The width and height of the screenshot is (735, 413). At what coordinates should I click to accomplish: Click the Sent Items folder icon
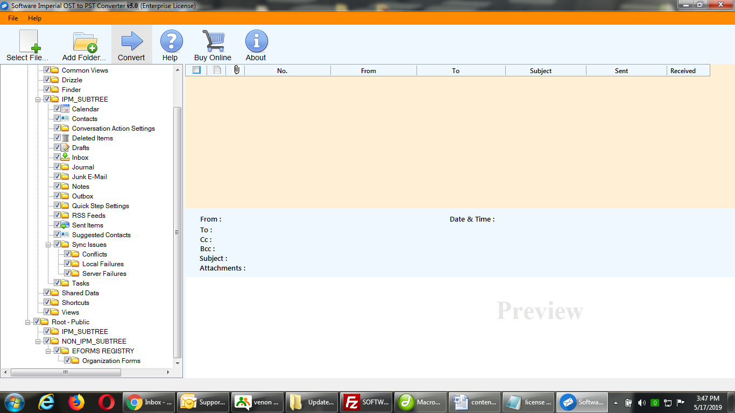pos(65,225)
